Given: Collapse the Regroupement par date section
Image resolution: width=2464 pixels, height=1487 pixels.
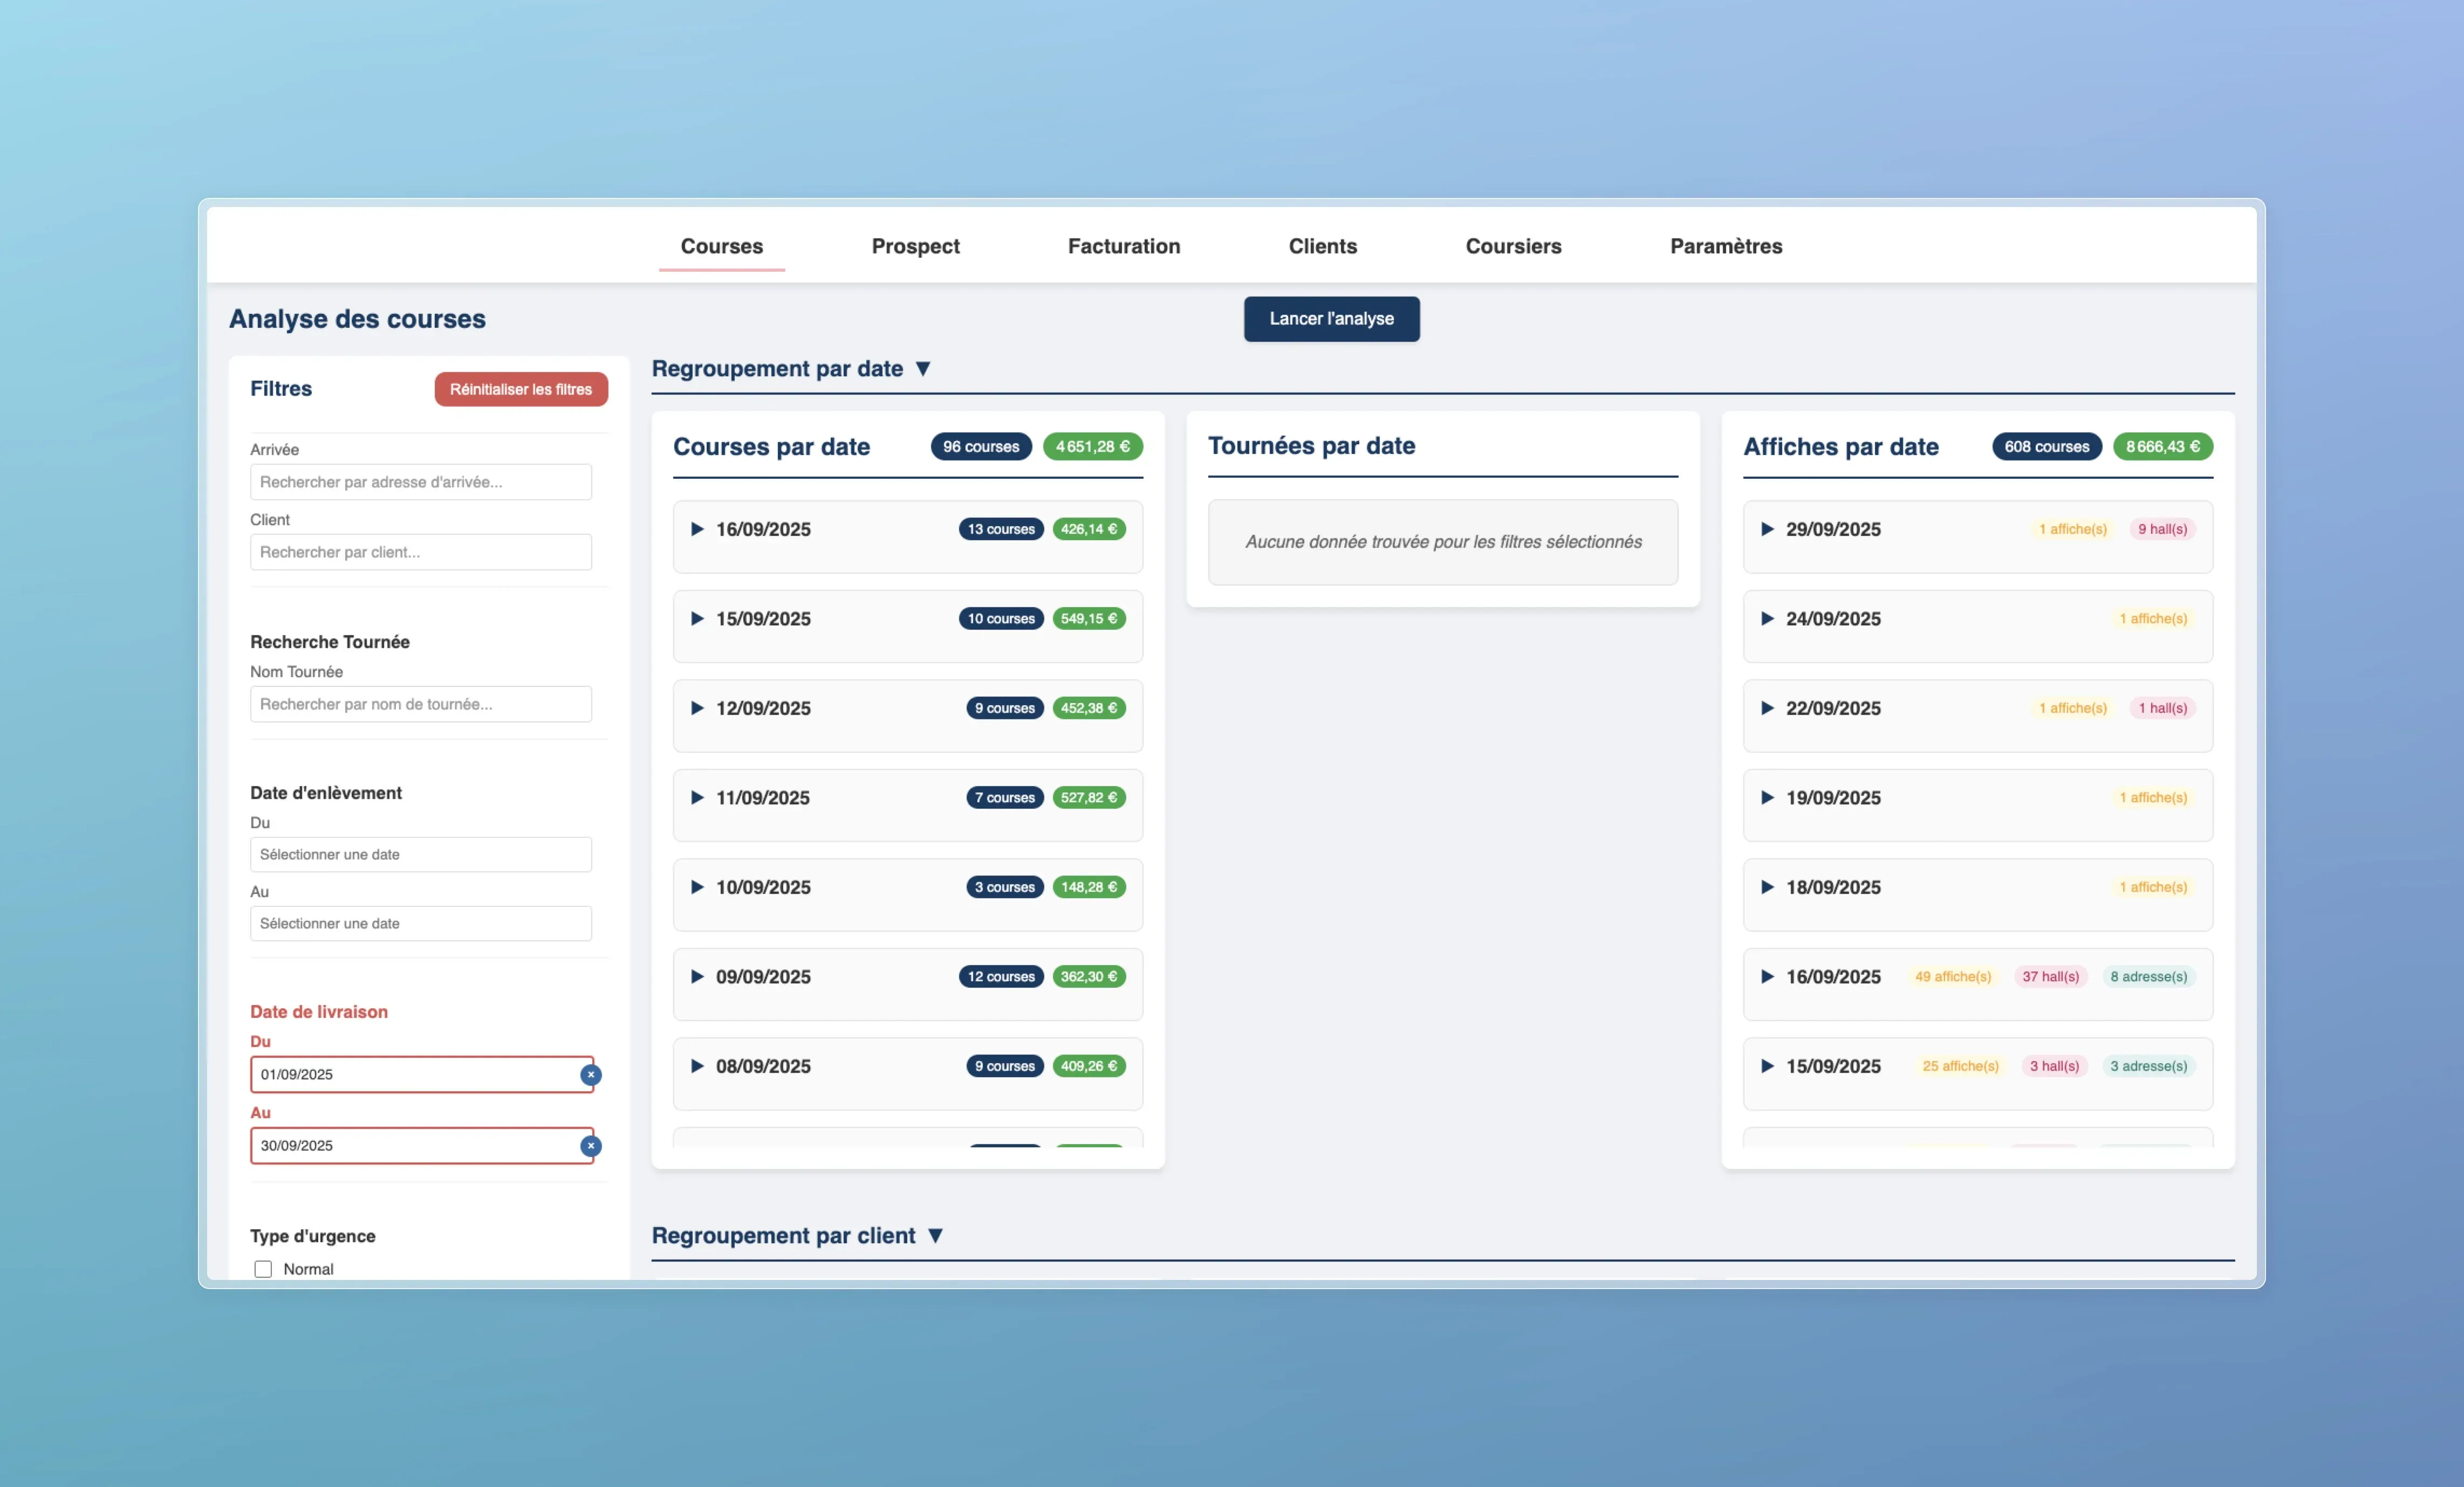Looking at the screenshot, I should tap(923, 369).
